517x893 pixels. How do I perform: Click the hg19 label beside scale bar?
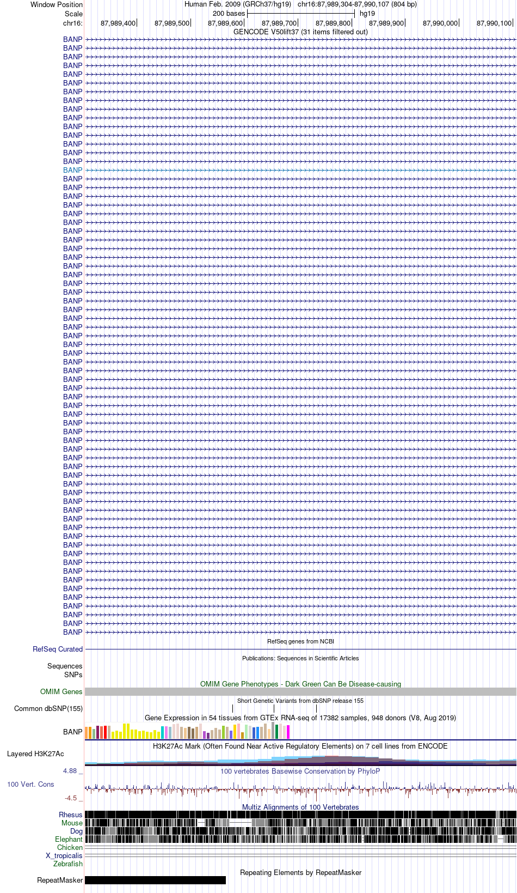[x=367, y=13]
